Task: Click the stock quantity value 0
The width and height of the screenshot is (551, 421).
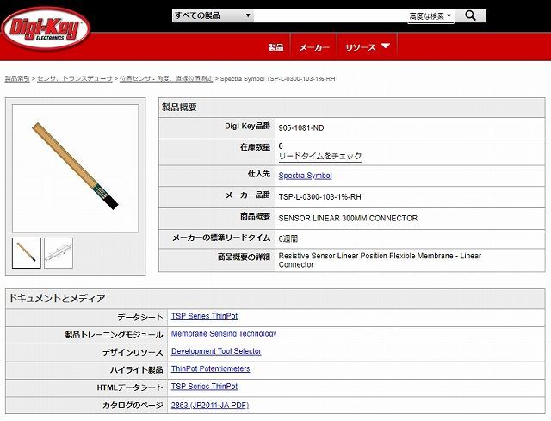Action: [281, 145]
